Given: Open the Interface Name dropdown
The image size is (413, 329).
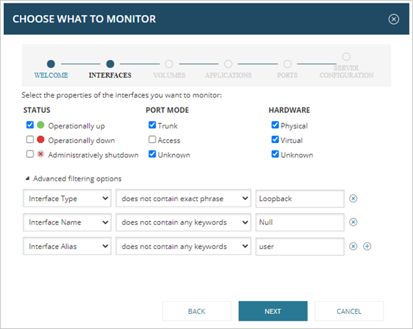Looking at the screenshot, I should click(67, 222).
